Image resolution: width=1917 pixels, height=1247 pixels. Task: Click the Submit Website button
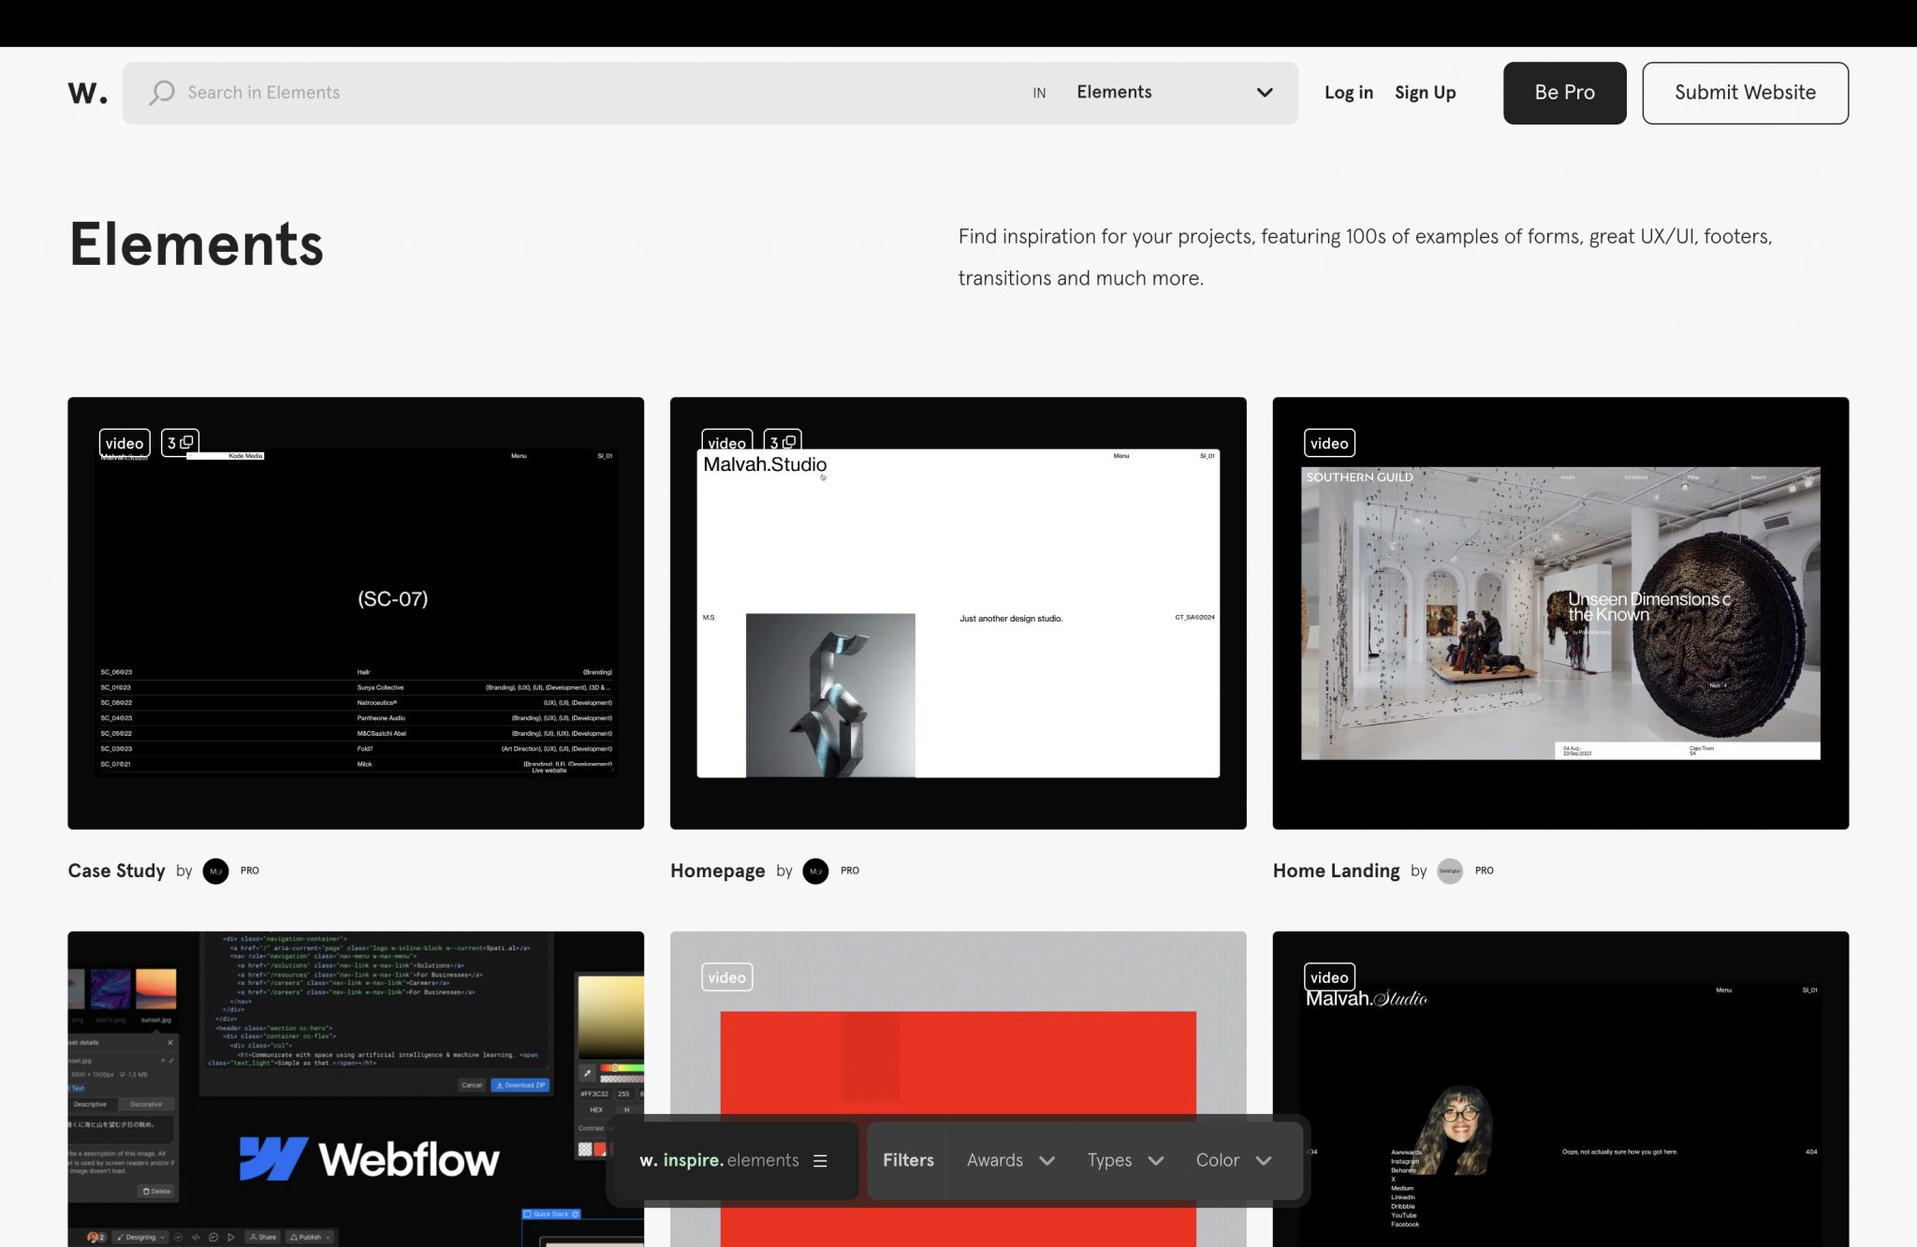tap(1745, 93)
